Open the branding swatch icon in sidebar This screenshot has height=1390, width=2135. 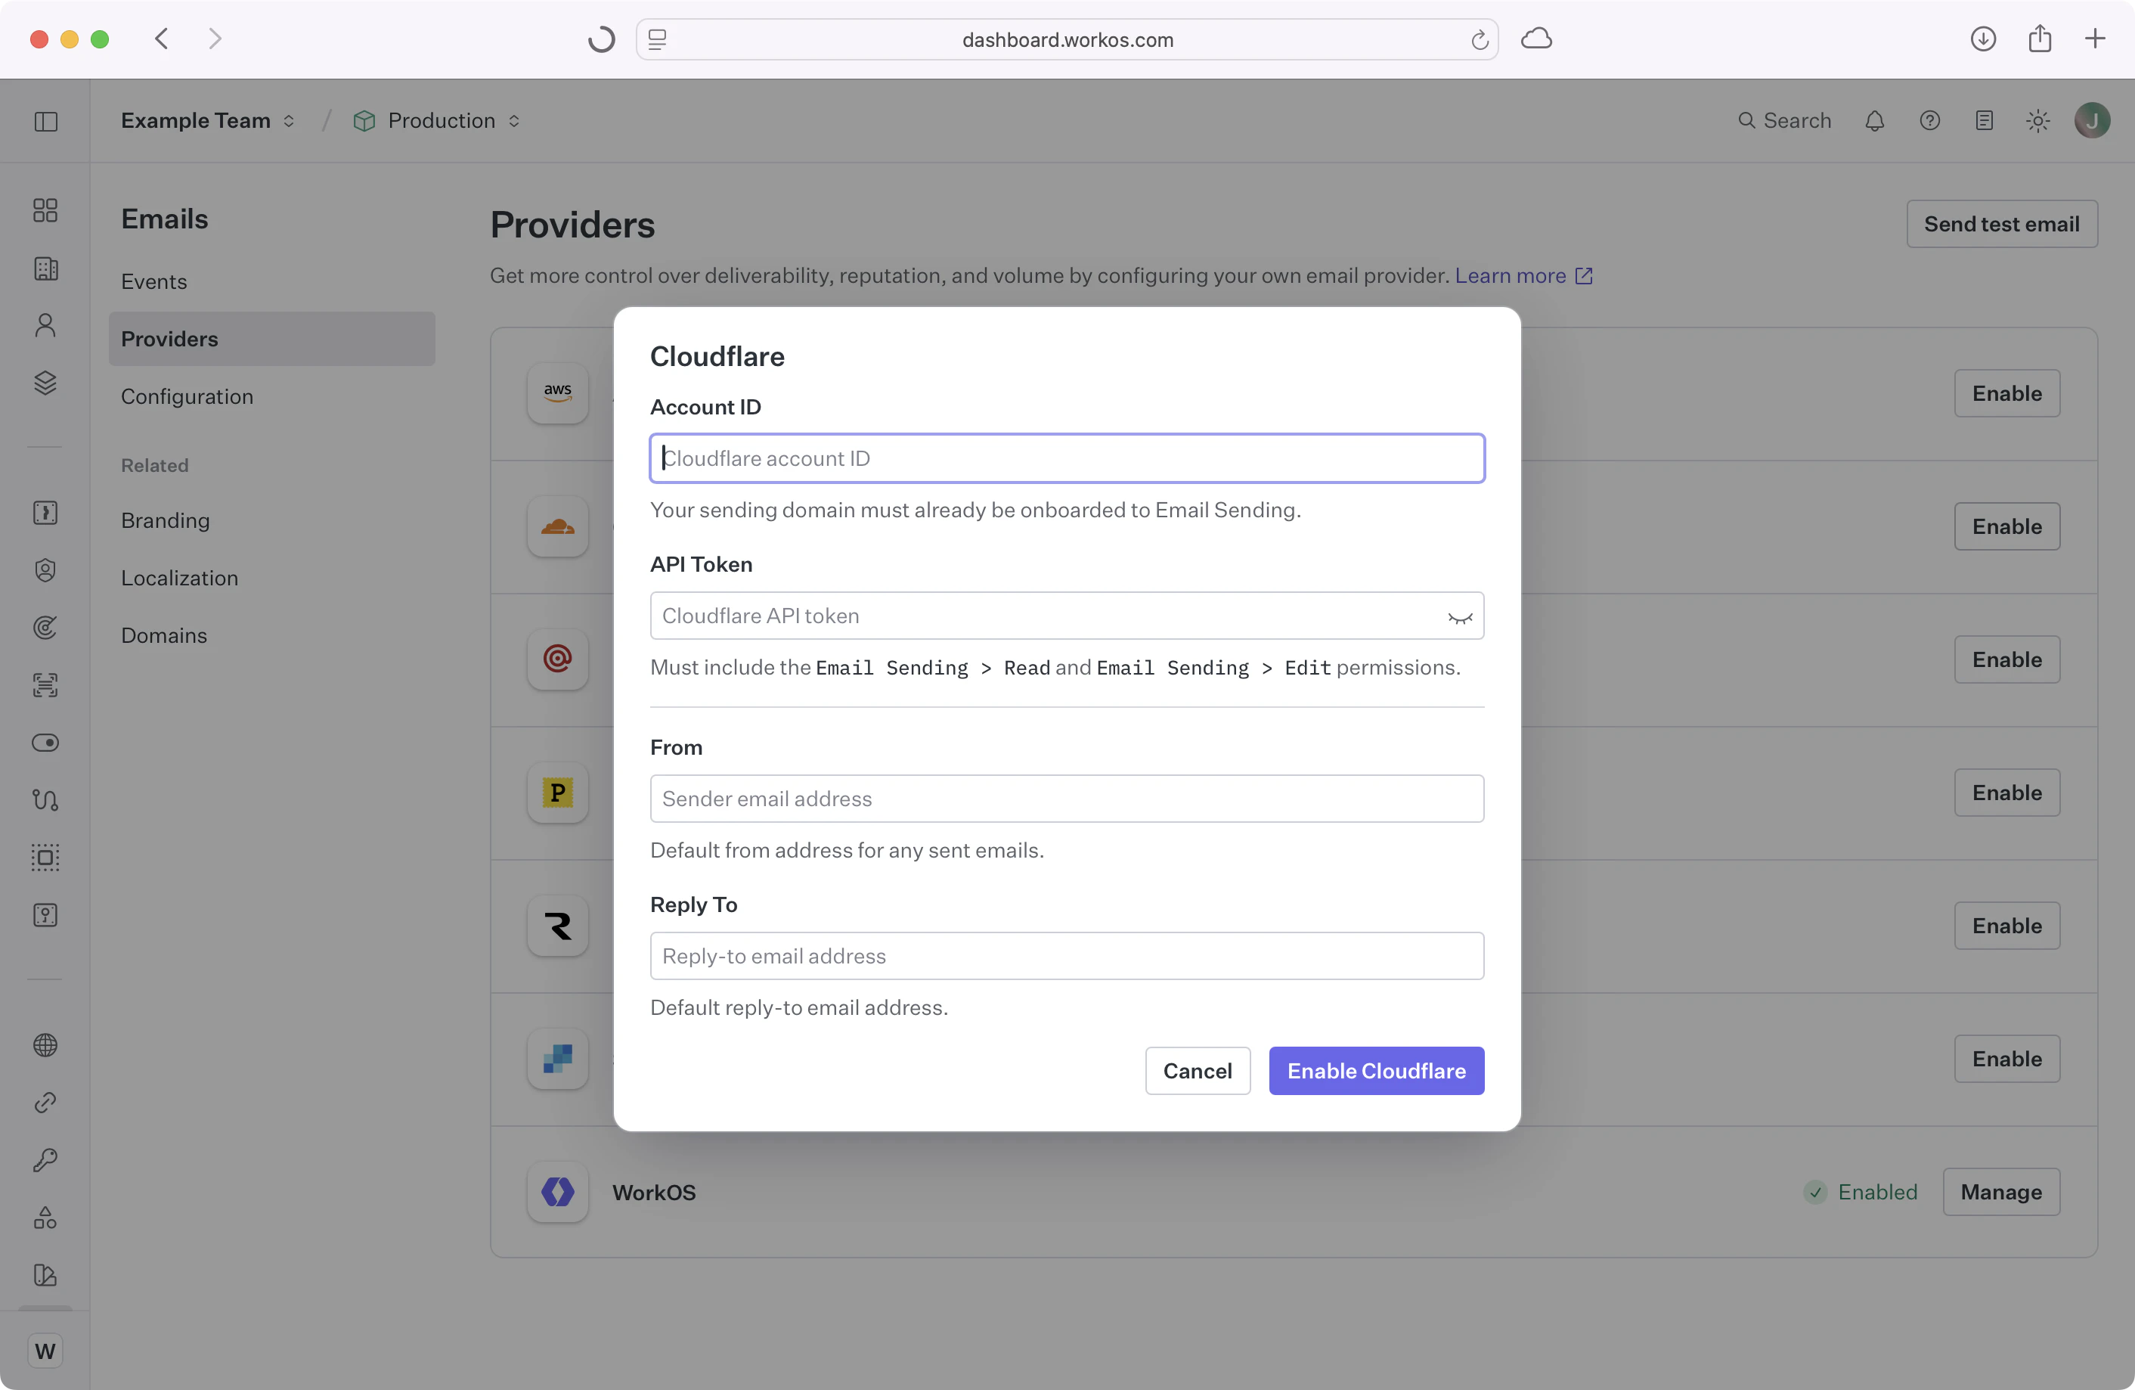click(x=45, y=1274)
